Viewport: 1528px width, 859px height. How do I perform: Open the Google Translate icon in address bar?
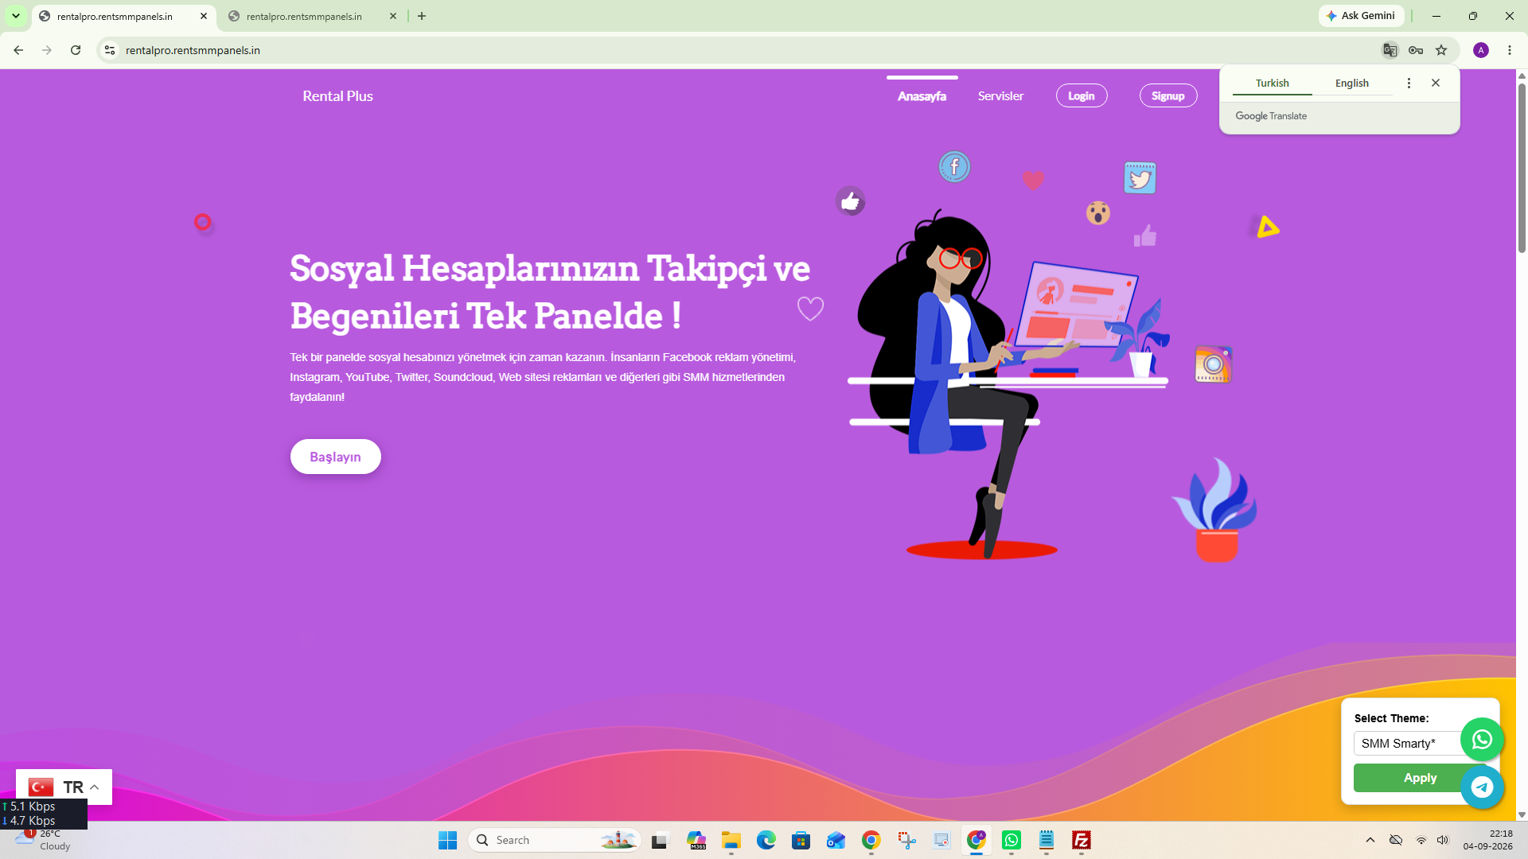pos(1390,50)
